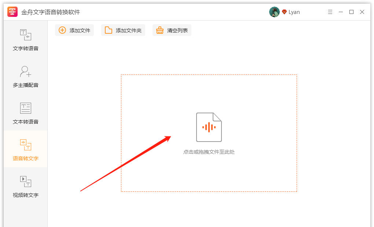
Task: Open the hamburger menu
Action: click(x=330, y=12)
